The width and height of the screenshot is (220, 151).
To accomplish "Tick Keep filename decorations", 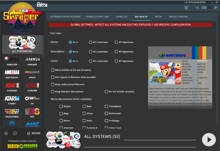I will (x=53, y=92).
